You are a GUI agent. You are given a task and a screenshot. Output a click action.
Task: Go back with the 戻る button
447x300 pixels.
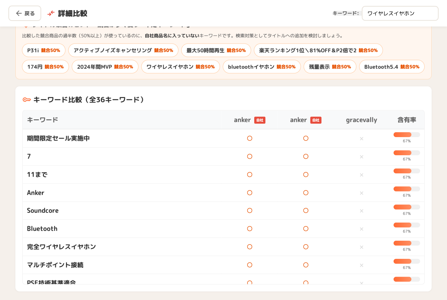25,13
